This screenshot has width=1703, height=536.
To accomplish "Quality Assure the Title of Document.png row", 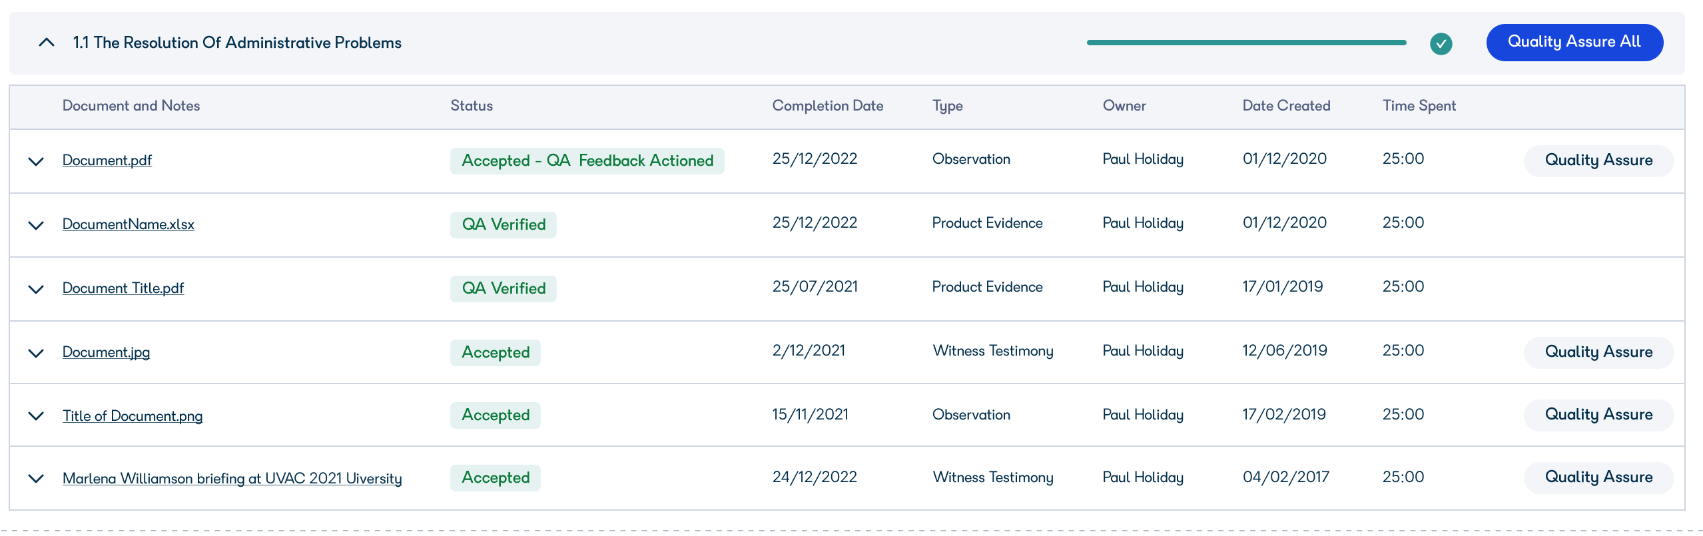I will 1598,415.
